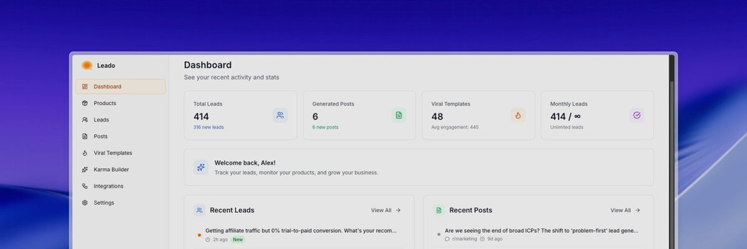Image resolution: width=747 pixels, height=249 pixels.
Task: Click the r/marketing subreddit label
Action: pyautogui.click(x=464, y=239)
